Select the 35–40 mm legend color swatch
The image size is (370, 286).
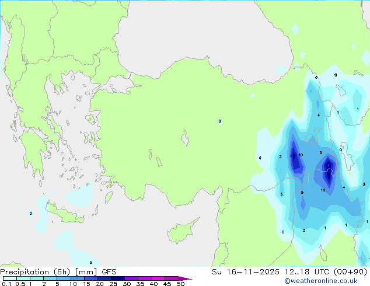(x=144, y=278)
